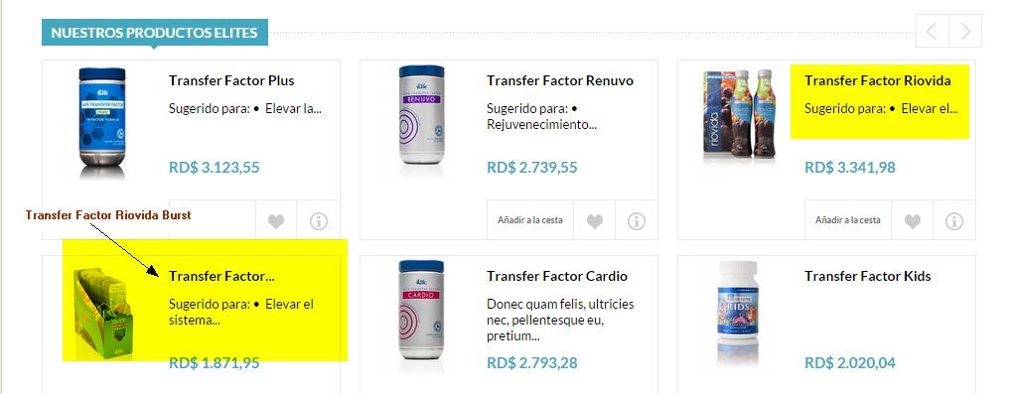1014x394 pixels.
Task: Click wishlist heart for Transfer Factor Riovida
Action: point(913,220)
